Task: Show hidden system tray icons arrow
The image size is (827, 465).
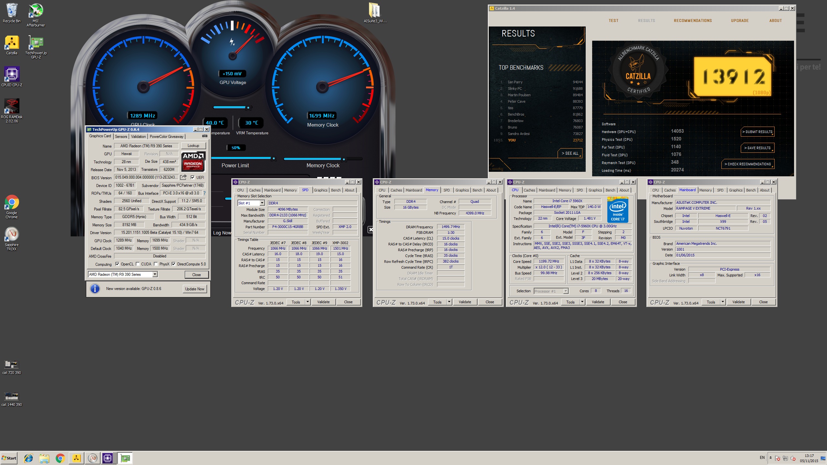Action: click(770, 458)
